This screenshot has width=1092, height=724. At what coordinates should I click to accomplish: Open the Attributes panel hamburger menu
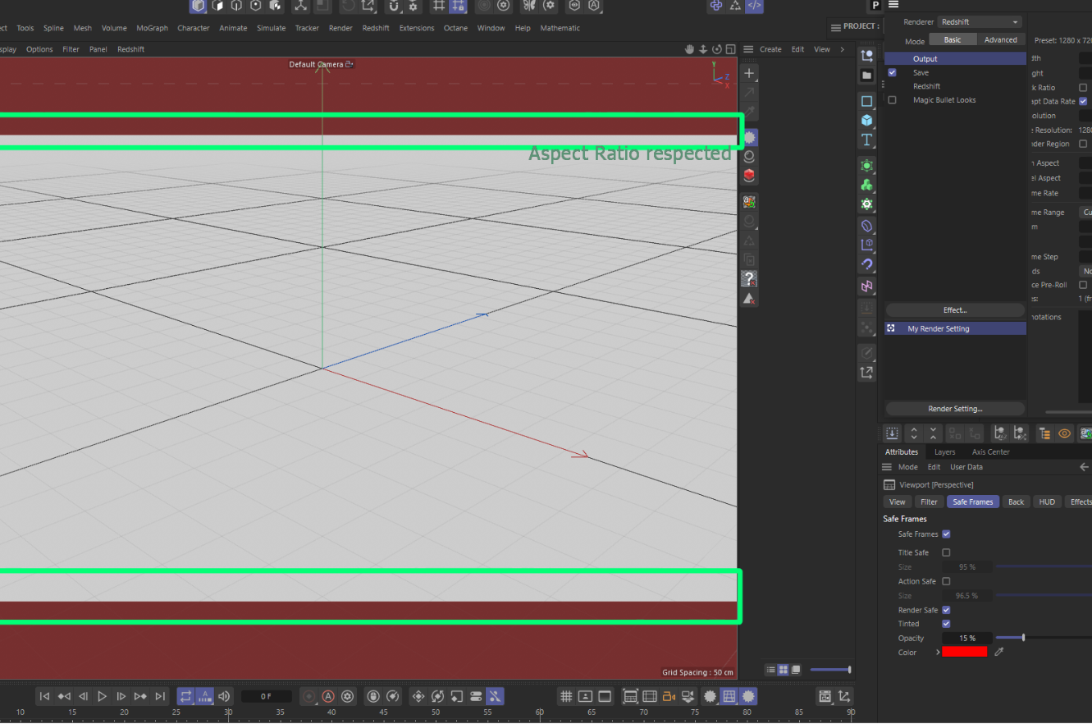click(887, 467)
